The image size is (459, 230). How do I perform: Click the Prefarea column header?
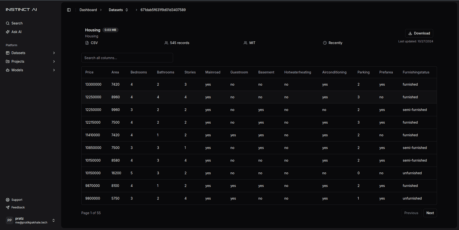pos(386,72)
